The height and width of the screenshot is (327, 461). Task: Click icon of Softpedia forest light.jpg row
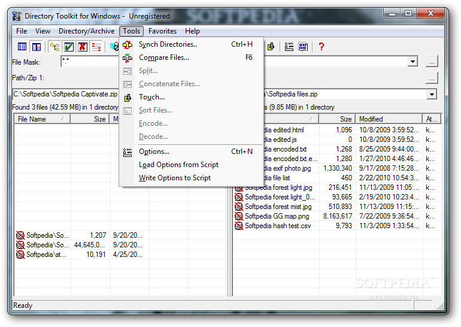click(239, 187)
